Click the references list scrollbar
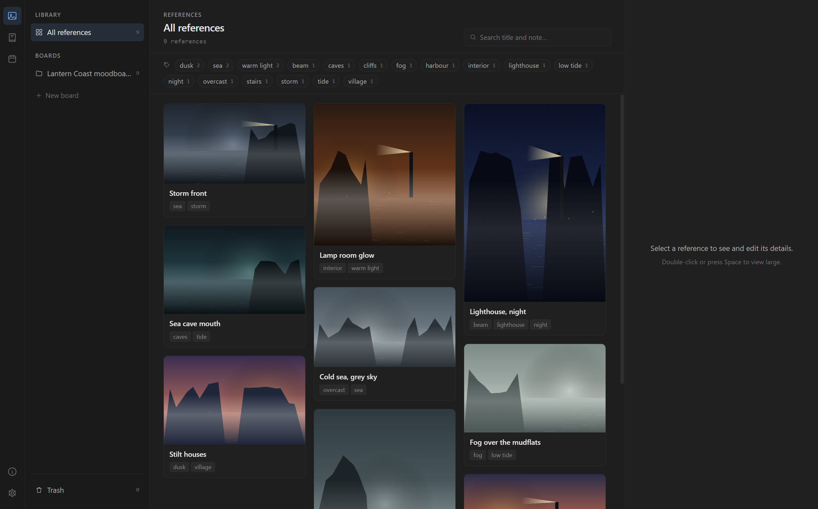The width and height of the screenshot is (818, 509). (622, 239)
